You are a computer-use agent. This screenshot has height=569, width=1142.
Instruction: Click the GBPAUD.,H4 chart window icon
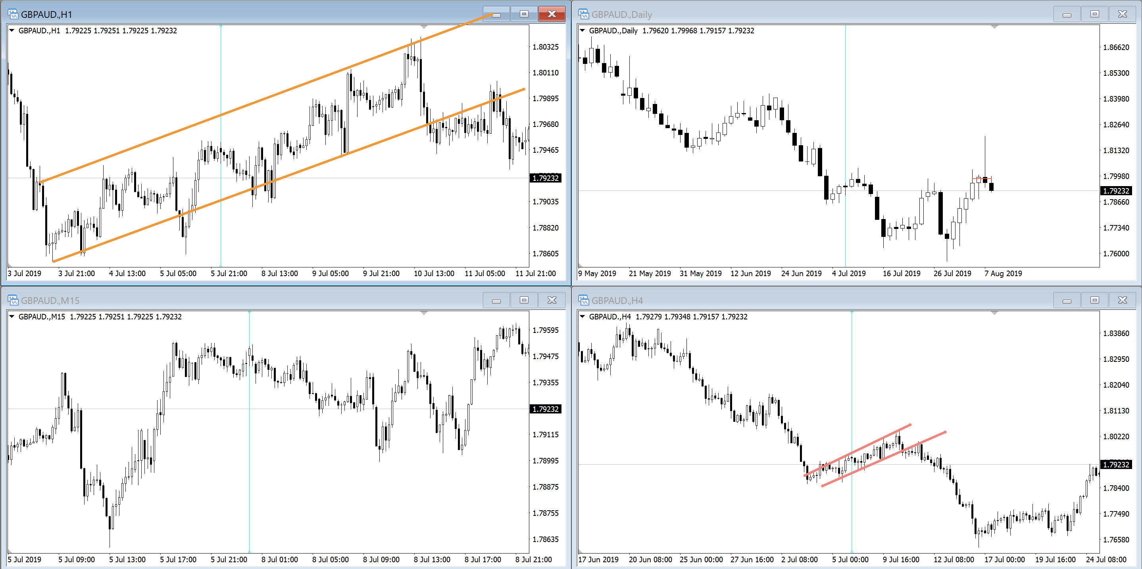[x=583, y=300]
